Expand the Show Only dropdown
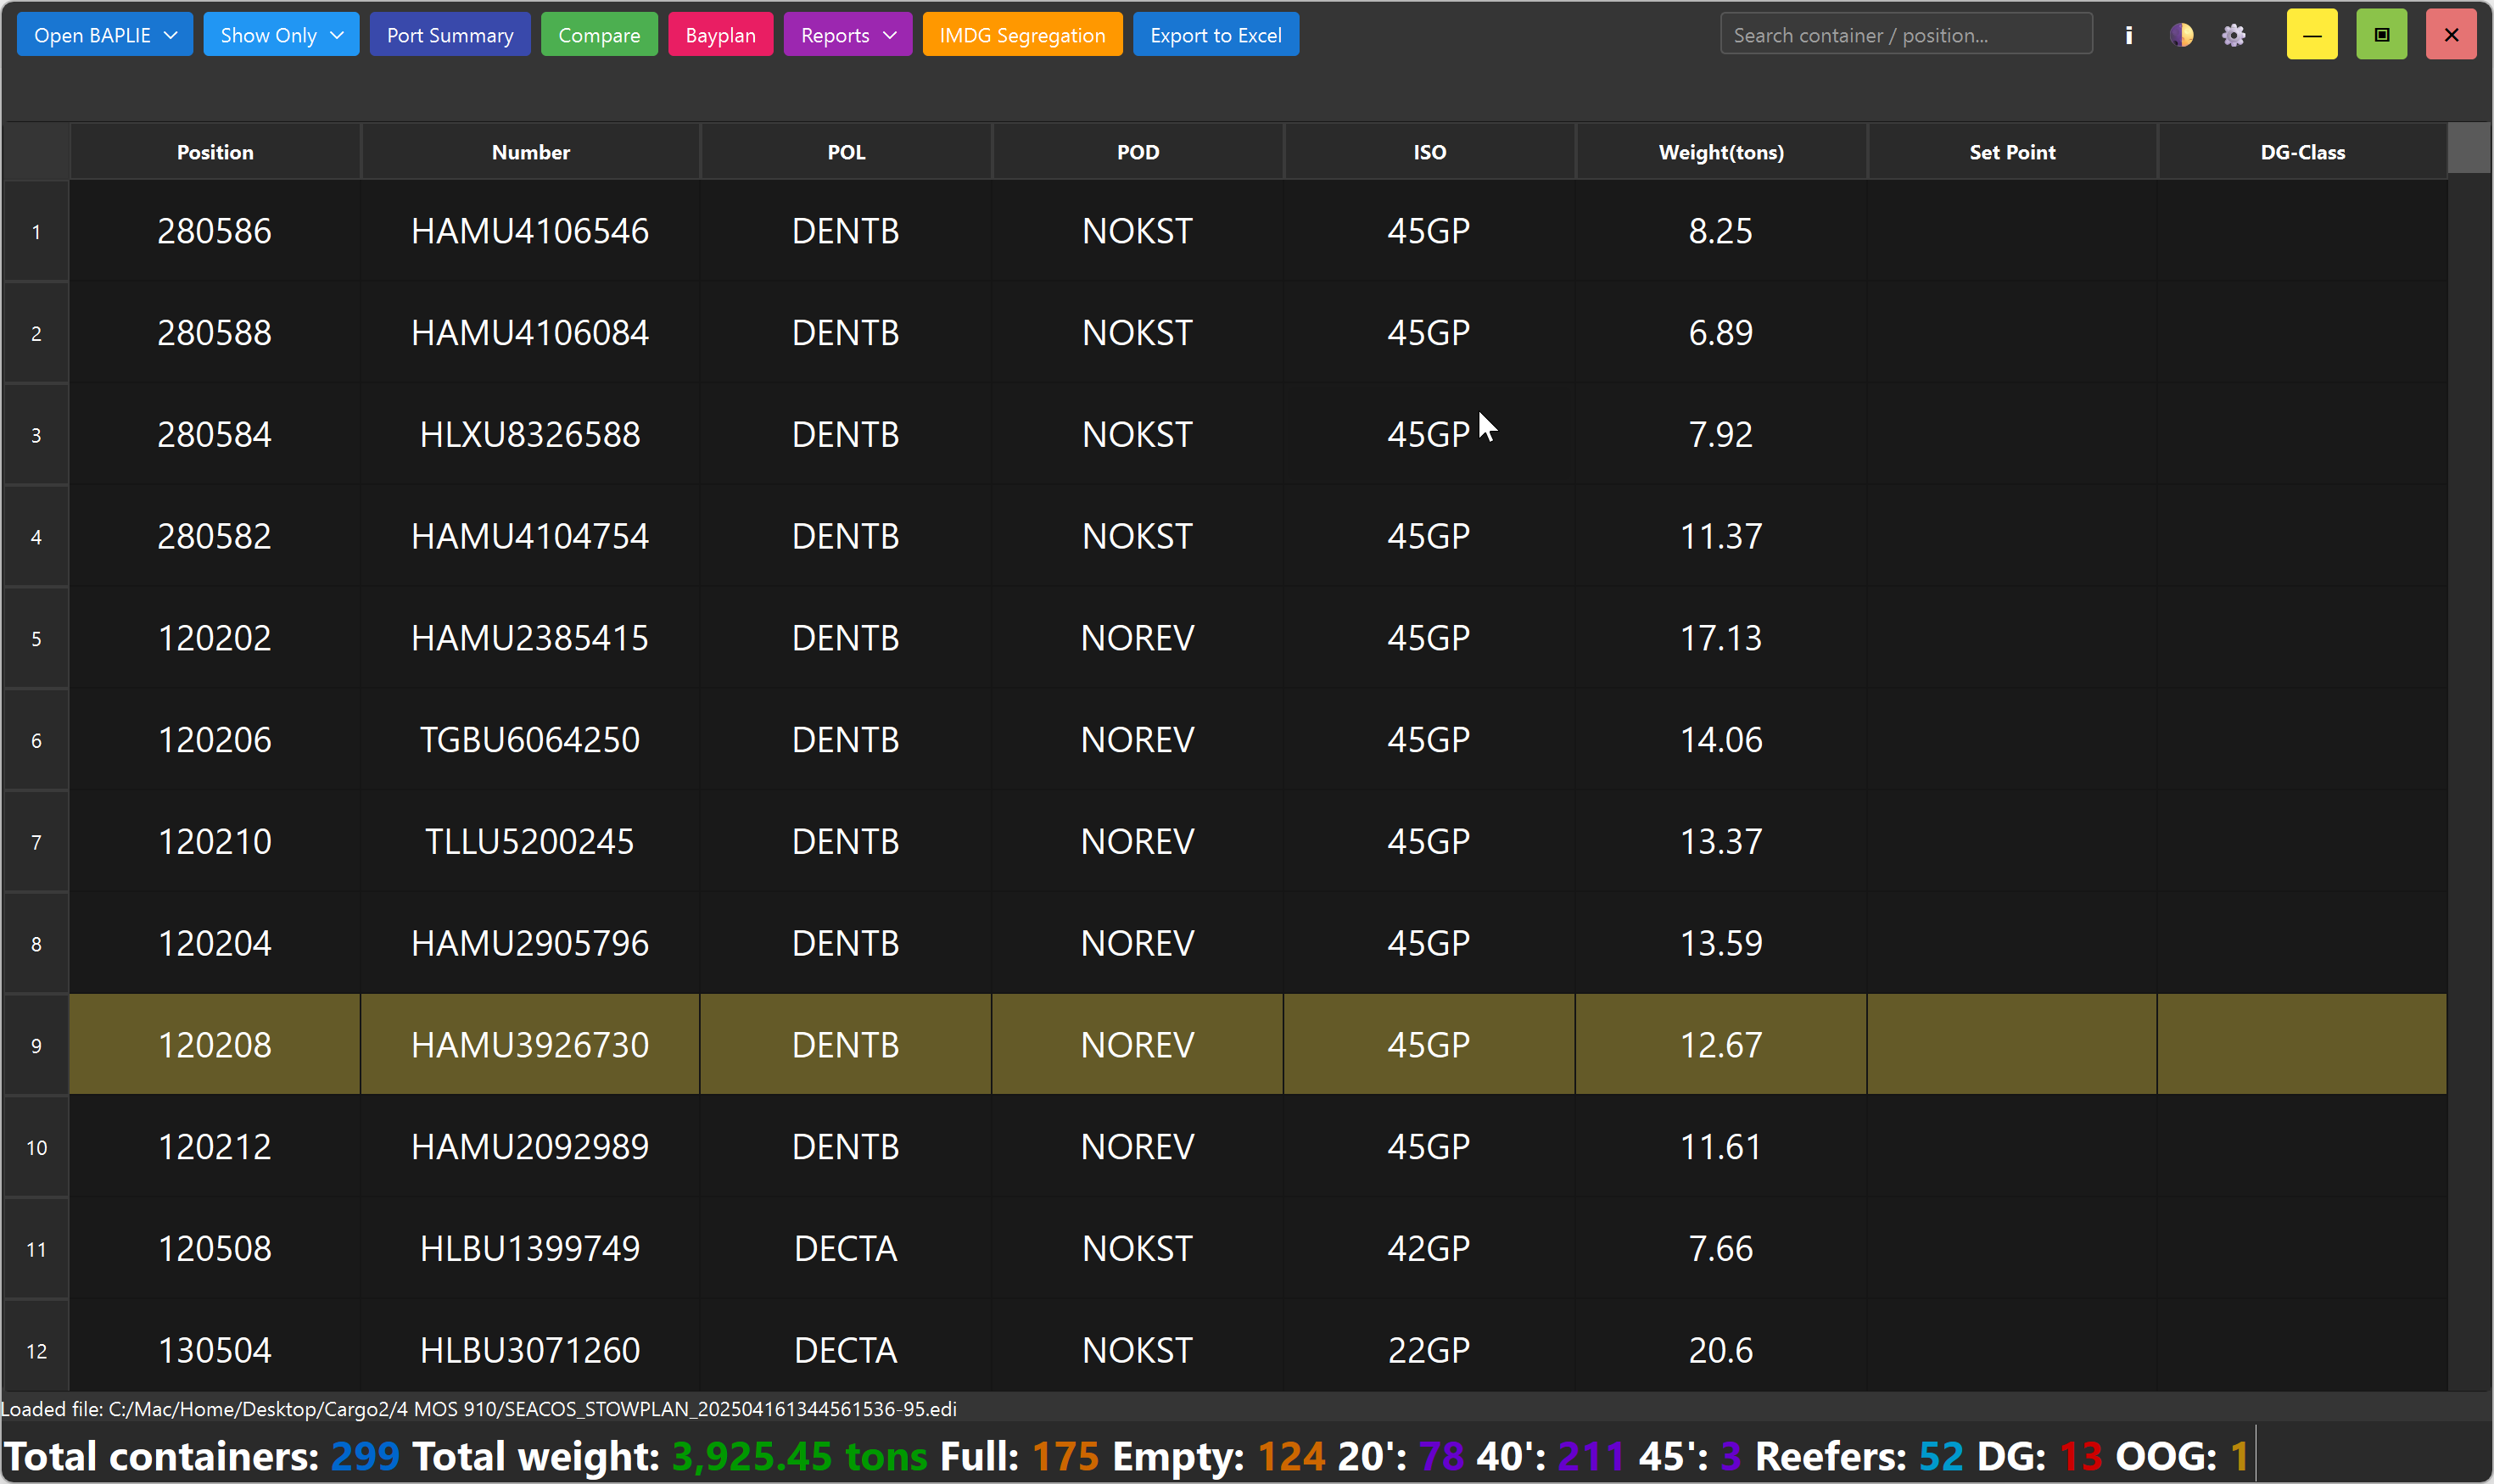Screen dimensions: 2494x1484 [281, 35]
